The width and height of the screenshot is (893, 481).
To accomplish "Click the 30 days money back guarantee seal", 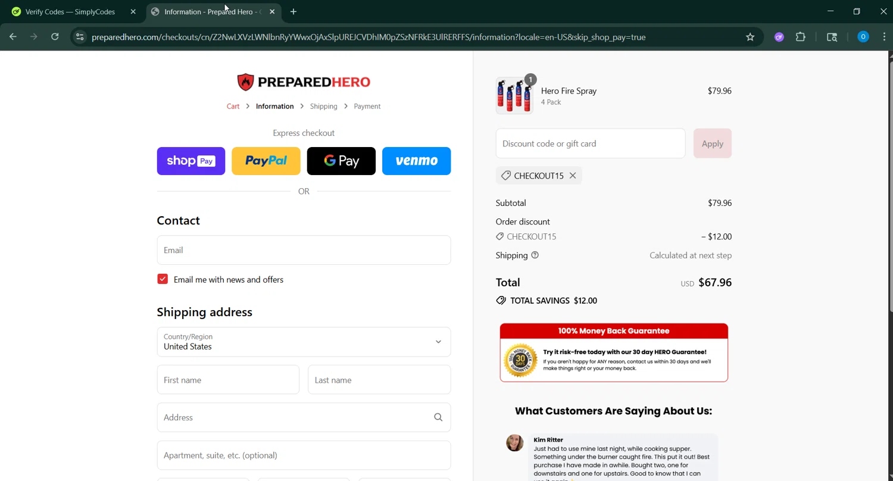I will point(520,360).
